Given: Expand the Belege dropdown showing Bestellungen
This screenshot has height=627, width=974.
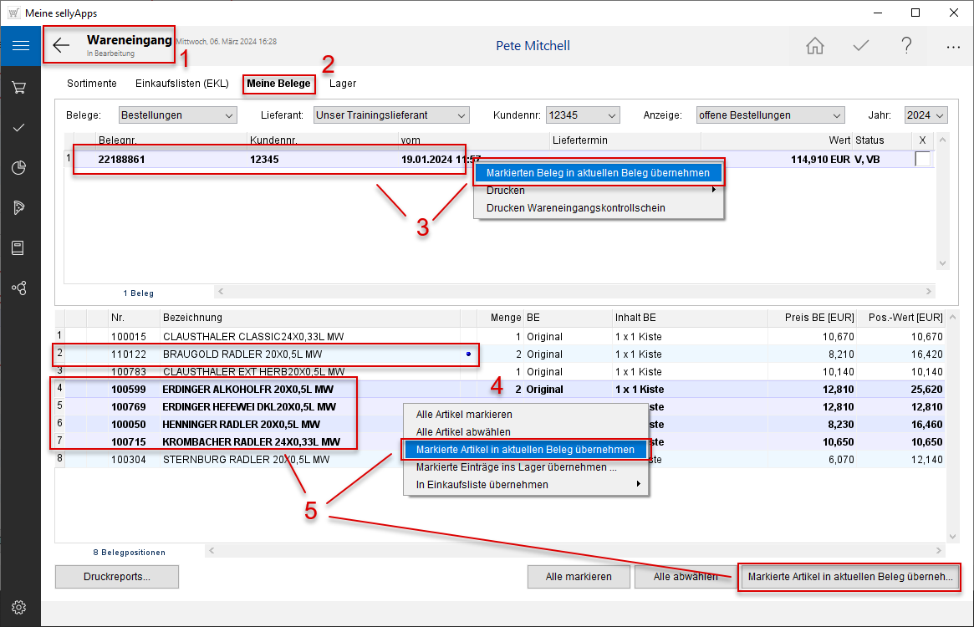Looking at the screenshot, I should click(x=177, y=115).
